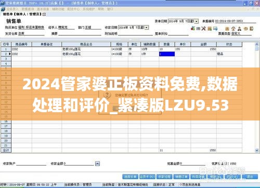Open the 数据查询 menu

click(x=28, y=9)
